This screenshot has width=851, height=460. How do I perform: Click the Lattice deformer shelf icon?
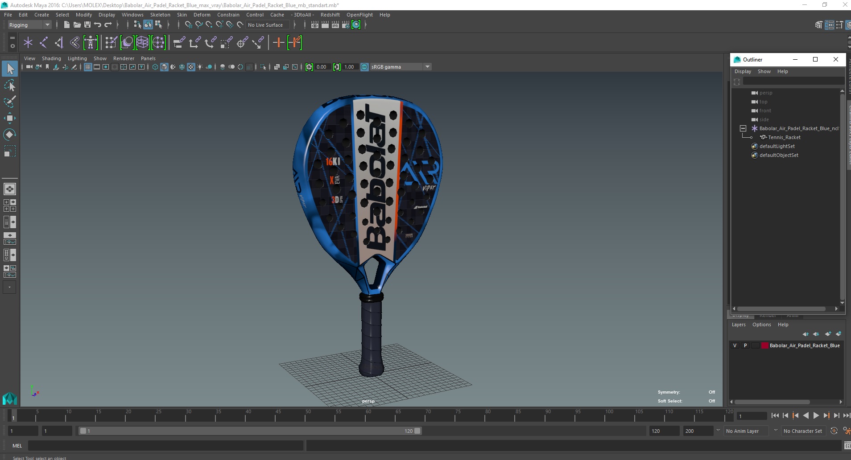tap(142, 43)
